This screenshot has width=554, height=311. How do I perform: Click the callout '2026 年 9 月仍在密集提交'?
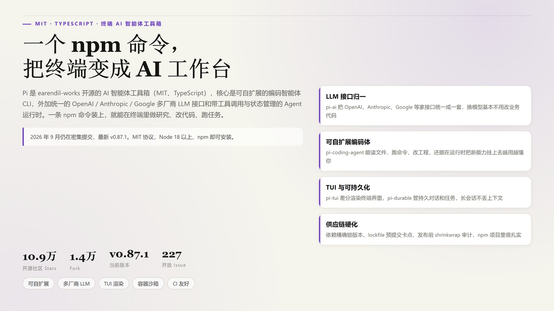163,137
